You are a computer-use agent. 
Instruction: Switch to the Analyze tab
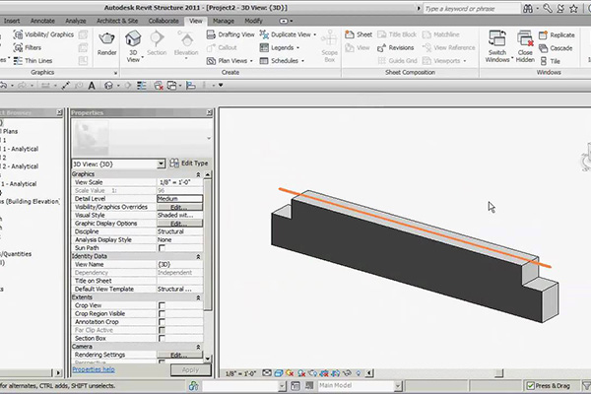click(x=76, y=21)
